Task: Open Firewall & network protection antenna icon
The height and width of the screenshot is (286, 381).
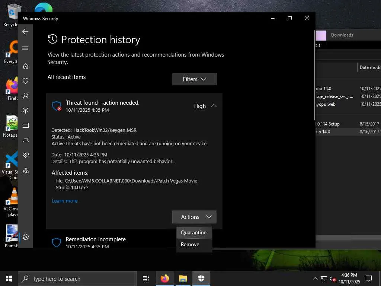Action: pos(26,110)
